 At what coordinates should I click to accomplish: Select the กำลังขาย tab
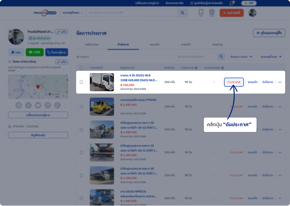tap(123, 44)
